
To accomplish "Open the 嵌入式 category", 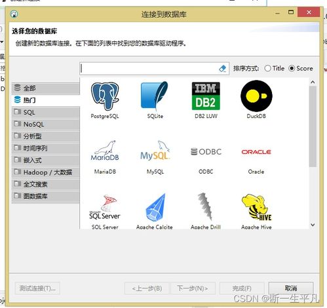I will tap(46, 161).
